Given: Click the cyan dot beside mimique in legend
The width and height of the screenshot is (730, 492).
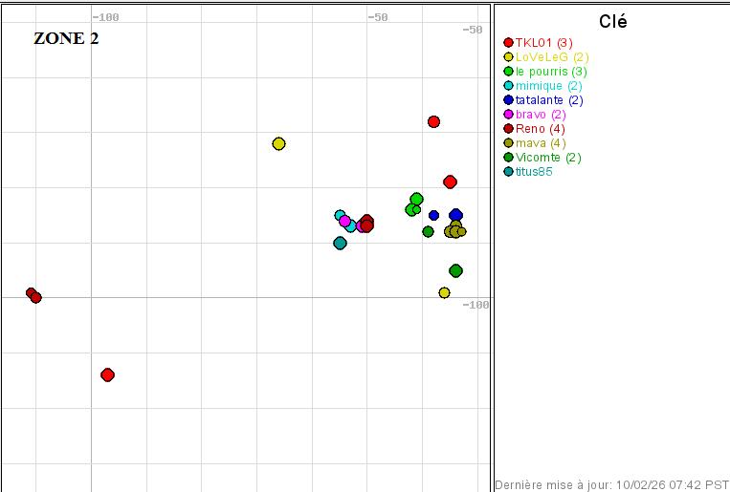Looking at the screenshot, I should pyautogui.click(x=508, y=86).
